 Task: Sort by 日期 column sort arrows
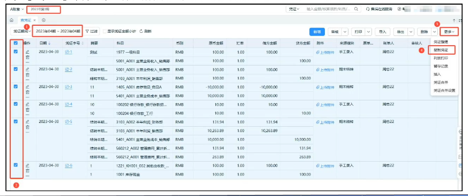click(x=49, y=43)
